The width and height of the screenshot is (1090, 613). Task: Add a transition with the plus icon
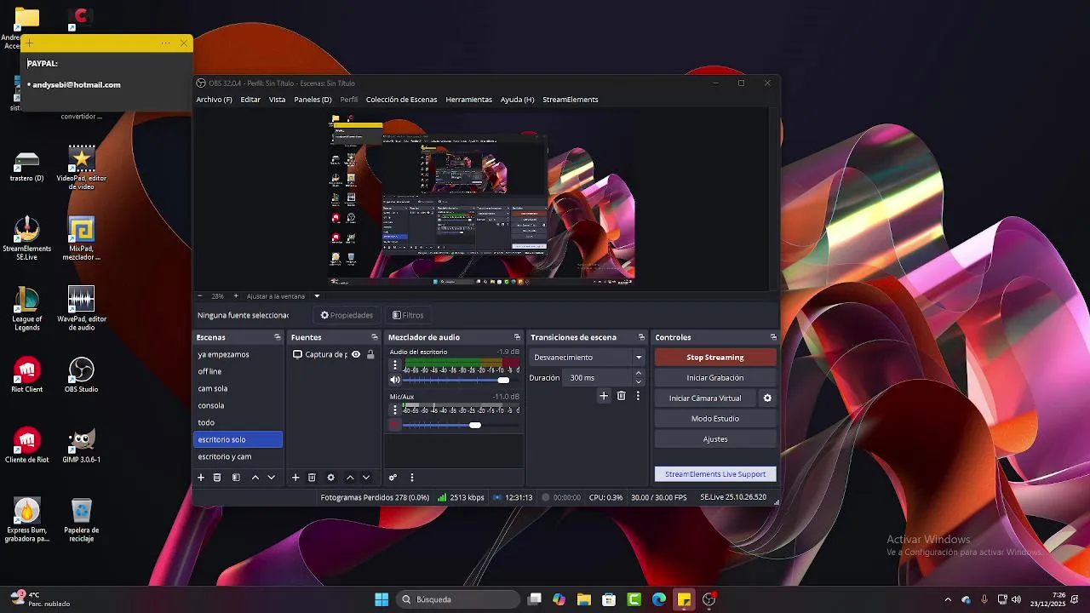click(604, 396)
